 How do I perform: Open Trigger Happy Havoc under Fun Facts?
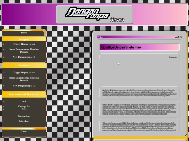coord(24,72)
